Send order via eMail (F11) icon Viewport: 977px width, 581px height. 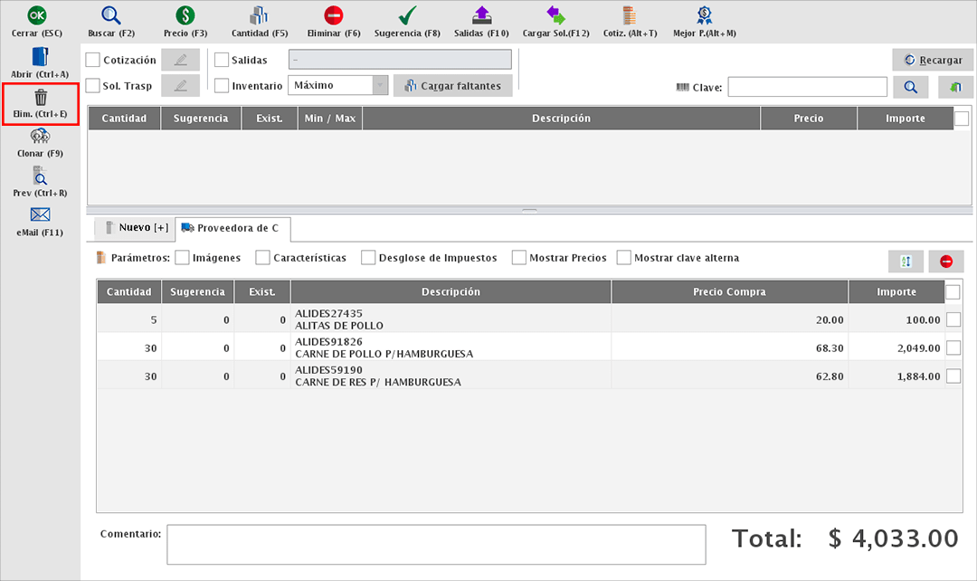click(40, 215)
